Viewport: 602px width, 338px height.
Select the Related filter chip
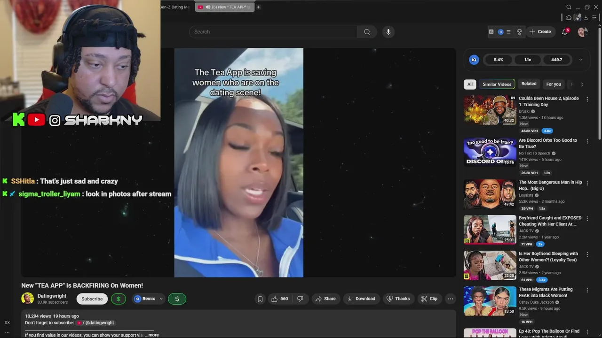[x=529, y=84]
